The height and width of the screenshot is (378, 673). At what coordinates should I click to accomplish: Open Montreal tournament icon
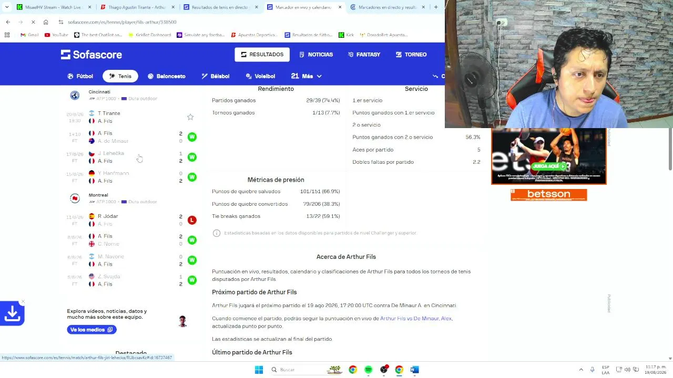point(75,198)
